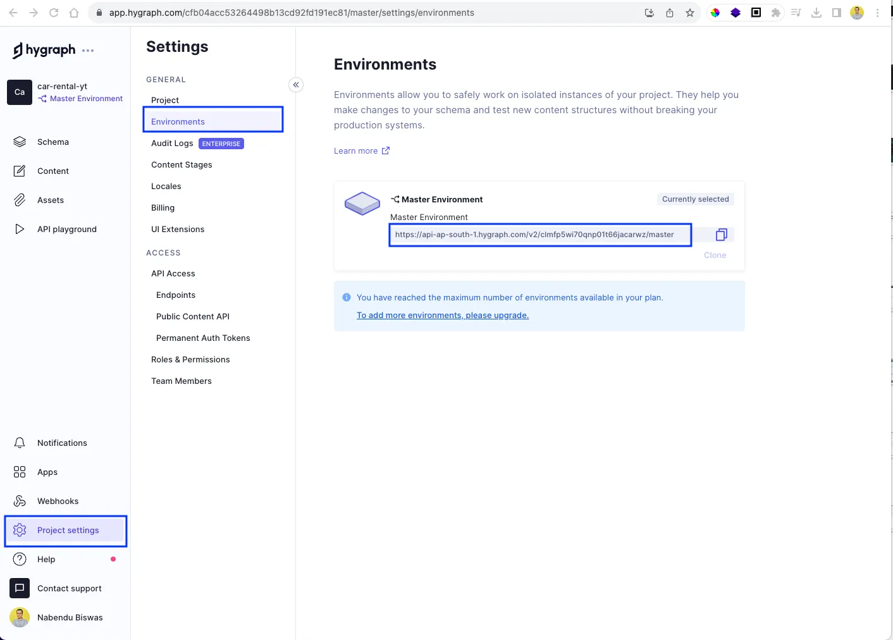The image size is (893, 640).
Task: Click the Content edit icon
Action: point(20,171)
